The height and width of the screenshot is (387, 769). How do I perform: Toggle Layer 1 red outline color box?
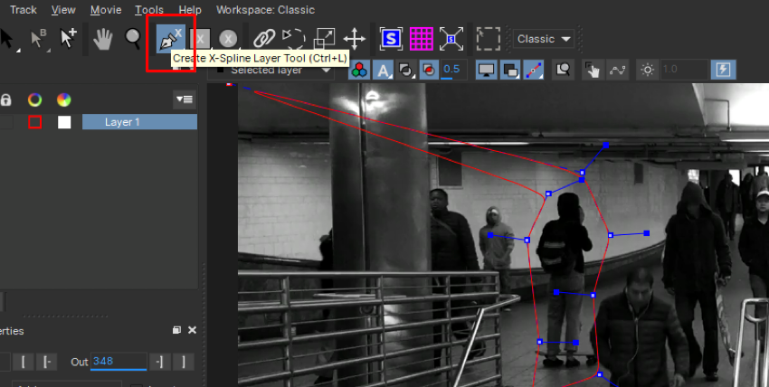[35, 122]
